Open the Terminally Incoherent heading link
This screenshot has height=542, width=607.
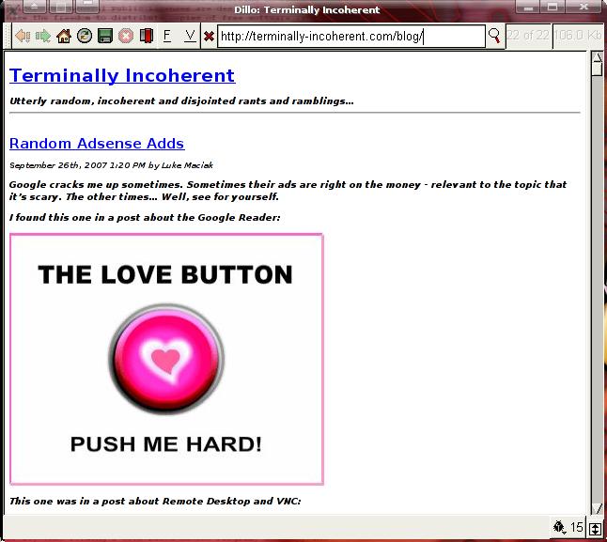122,75
